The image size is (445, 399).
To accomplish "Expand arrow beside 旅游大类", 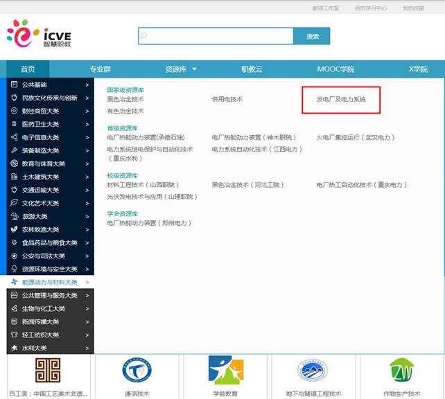I will point(87,217).
